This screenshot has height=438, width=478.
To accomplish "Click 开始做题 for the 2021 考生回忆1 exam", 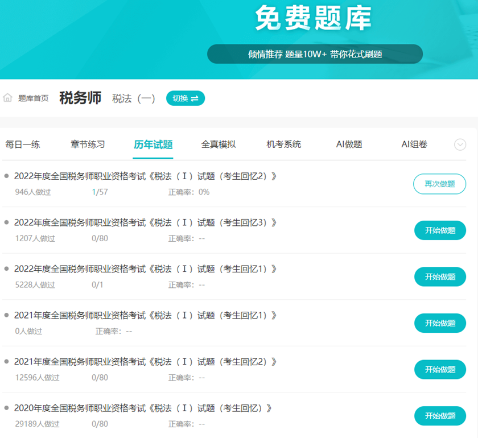I will tap(440, 323).
